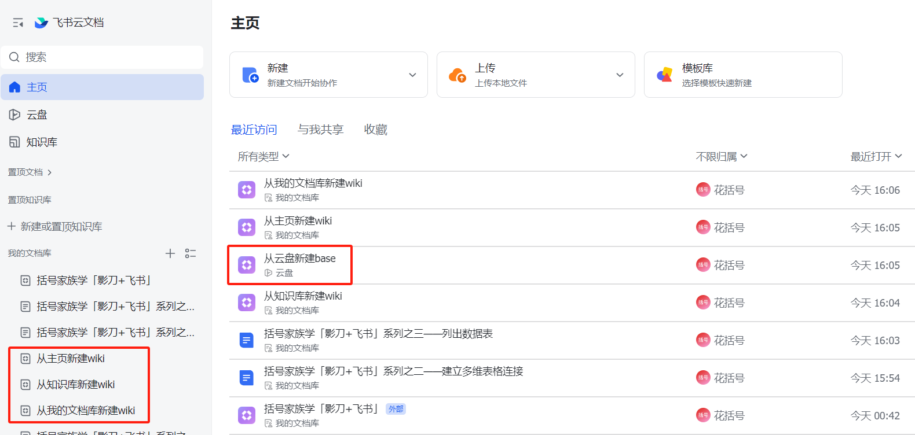Click the 模板库 card icon

point(664,75)
